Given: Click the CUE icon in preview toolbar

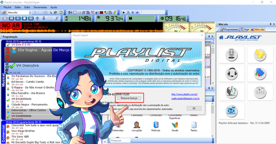Looking at the screenshot, I should tap(137, 13).
